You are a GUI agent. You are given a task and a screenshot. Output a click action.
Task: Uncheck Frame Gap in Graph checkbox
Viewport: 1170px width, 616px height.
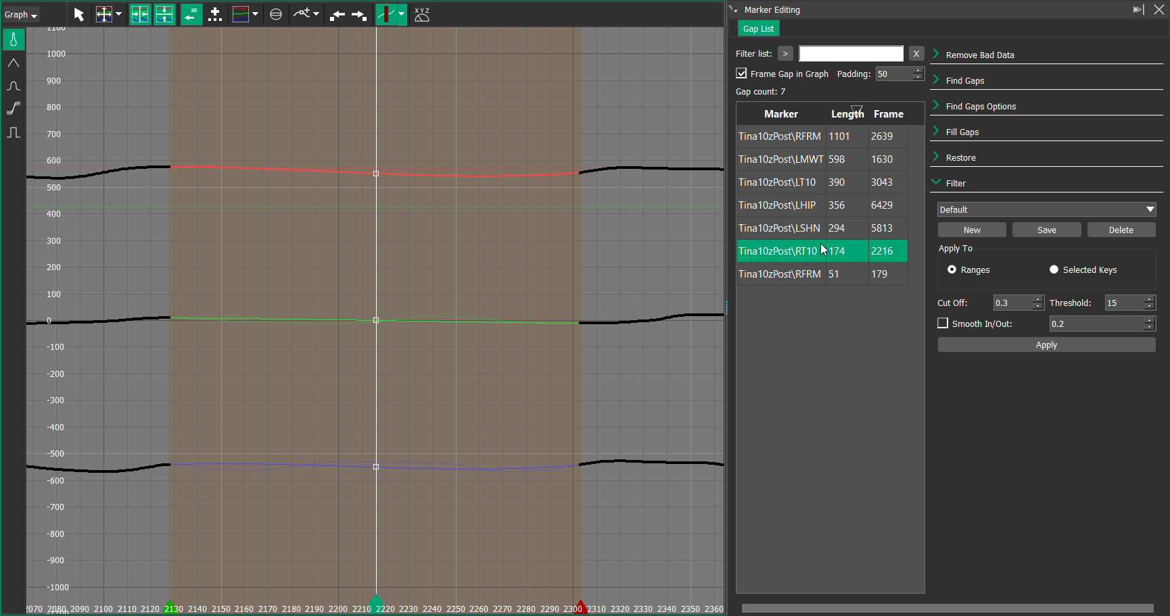click(x=742, y=74)
